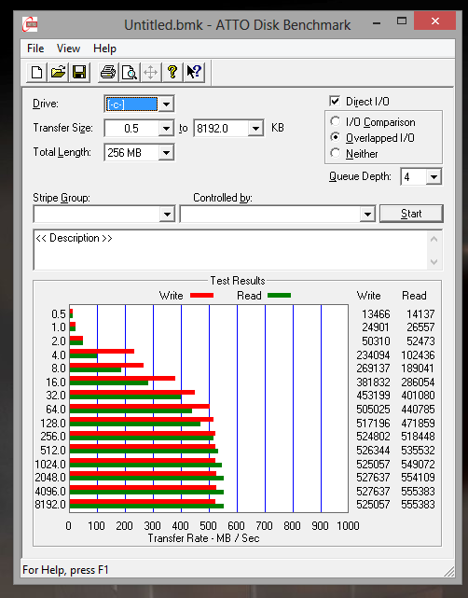Click inside the Description text field

[230, 250]
